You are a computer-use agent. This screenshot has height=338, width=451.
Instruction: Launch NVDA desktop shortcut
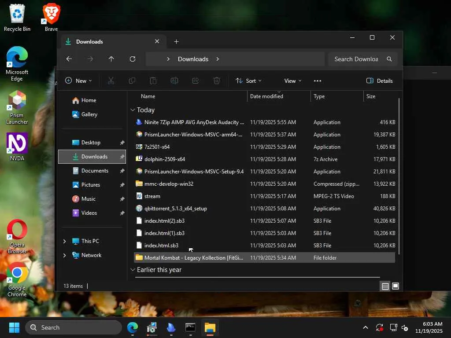(17, 147)
